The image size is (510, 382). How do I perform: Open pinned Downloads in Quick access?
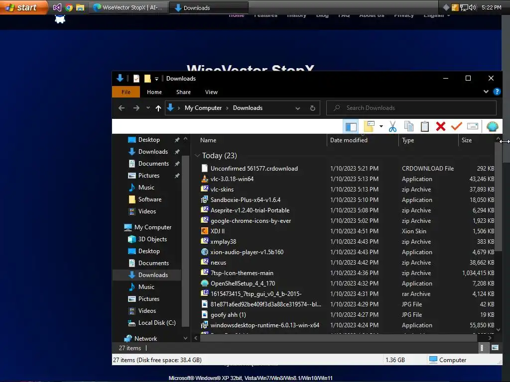153,152
